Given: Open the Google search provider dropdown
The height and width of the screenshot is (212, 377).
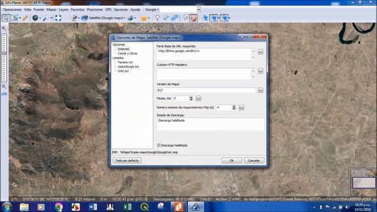Looking at the screenshot, I should 152,9.
